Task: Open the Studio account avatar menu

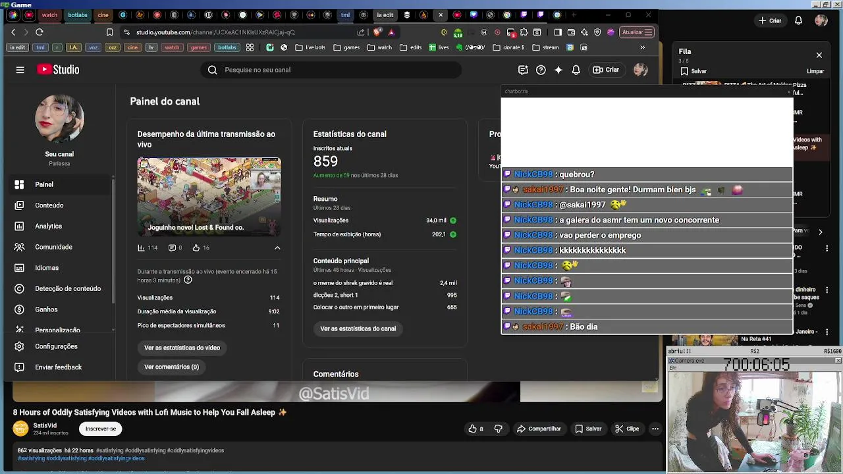Action: (640, 70)
